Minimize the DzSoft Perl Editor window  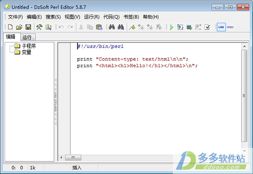tap(217, 7)
